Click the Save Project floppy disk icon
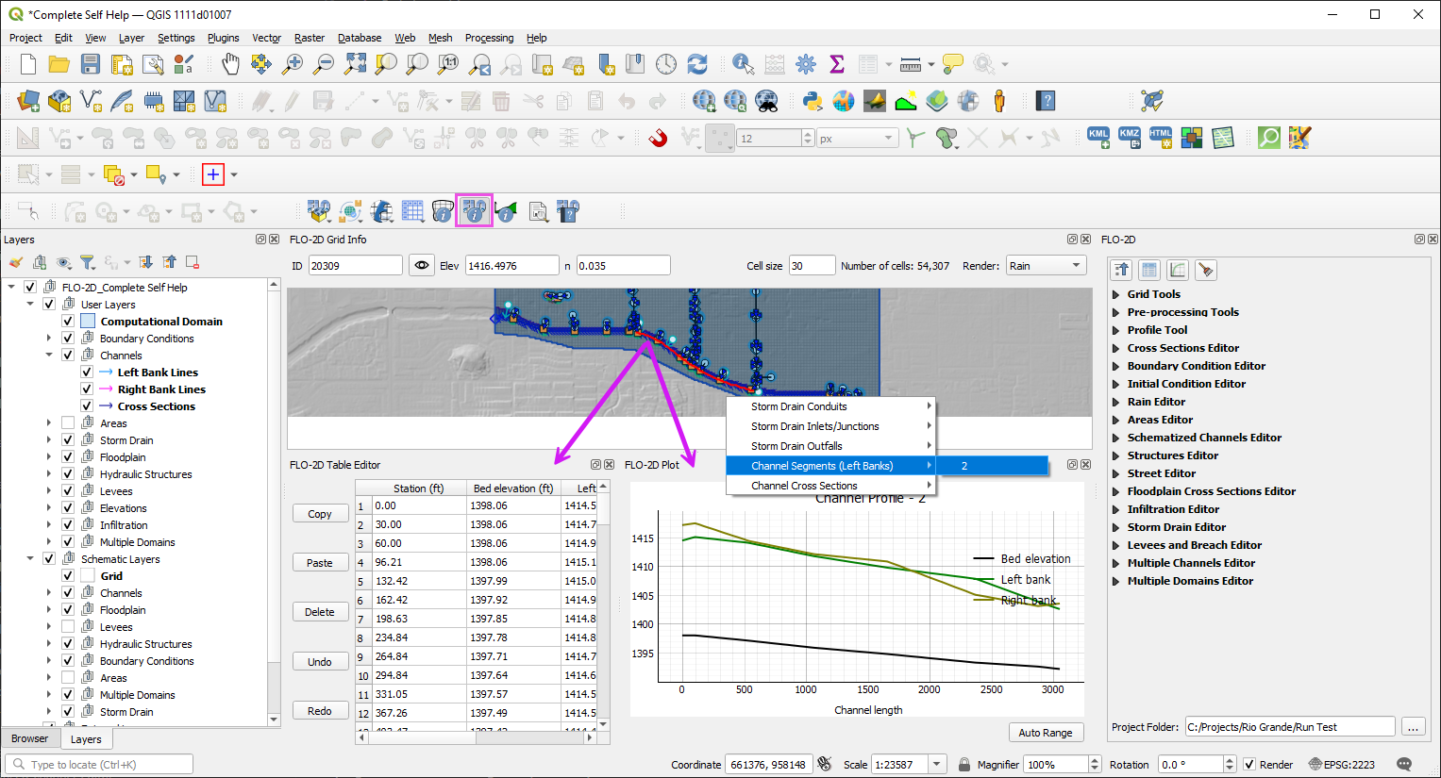The height and width of the screenshot is (778, 1441). pos(90,64)
